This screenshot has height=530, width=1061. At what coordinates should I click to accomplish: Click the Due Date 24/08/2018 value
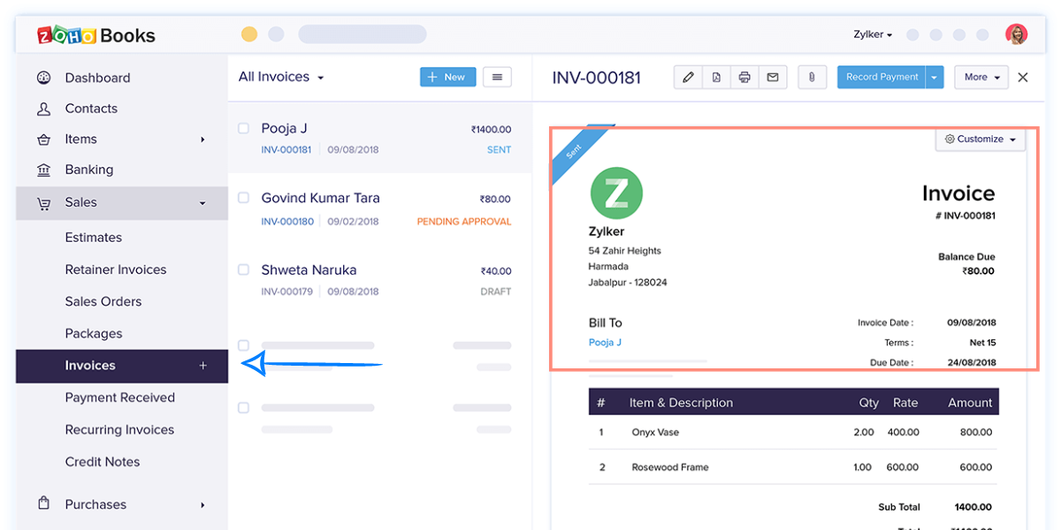tap(972, 362)
